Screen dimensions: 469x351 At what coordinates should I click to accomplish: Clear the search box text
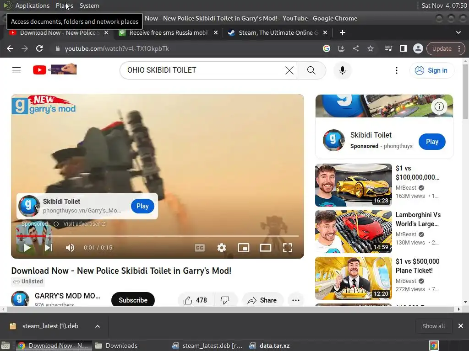tap(289, 70)
